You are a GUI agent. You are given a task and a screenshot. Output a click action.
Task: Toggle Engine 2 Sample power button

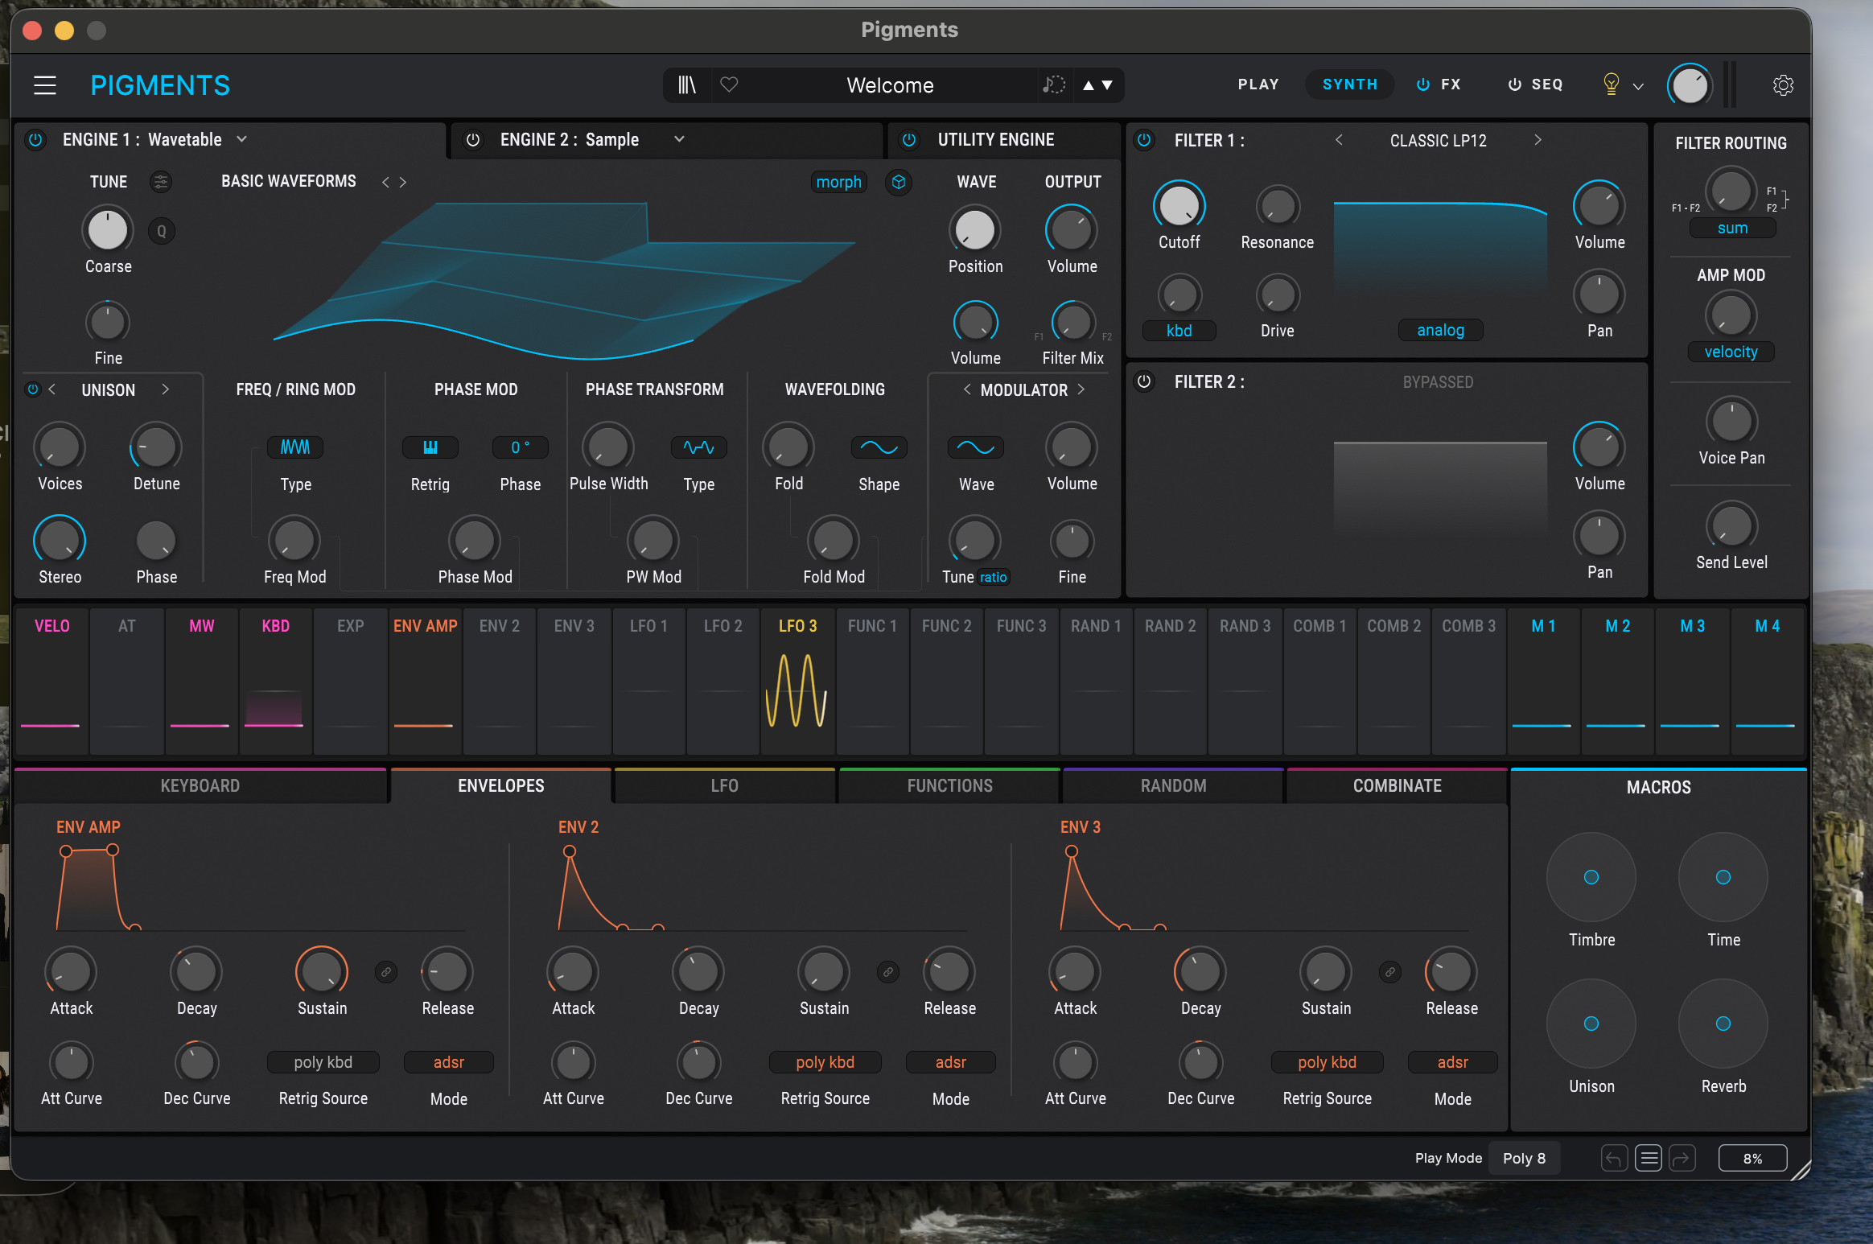[473, 140]
